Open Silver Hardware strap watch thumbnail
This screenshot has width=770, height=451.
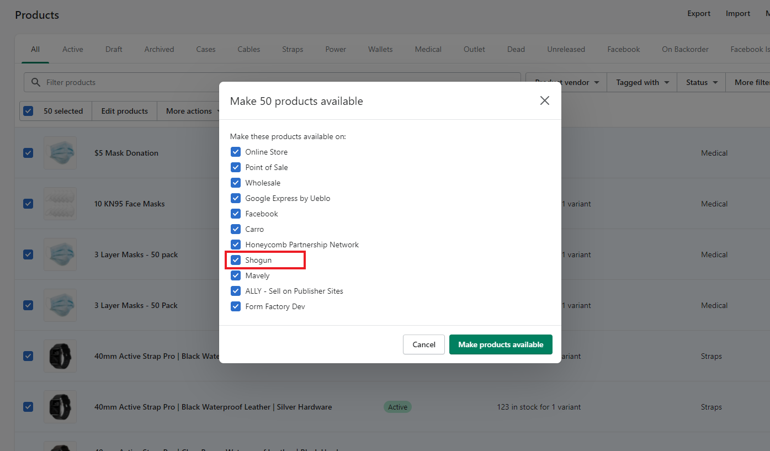[x=60, y=407]
